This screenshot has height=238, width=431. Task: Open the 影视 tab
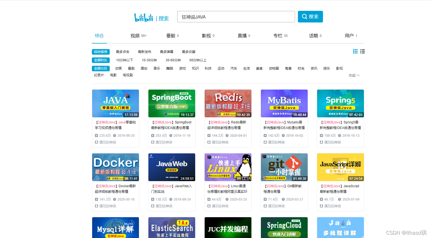(x=208, y=36)
